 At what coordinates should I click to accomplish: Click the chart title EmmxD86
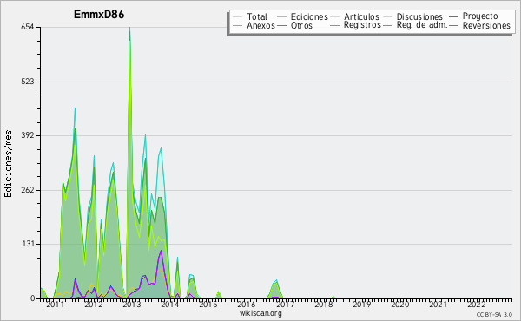[x=99, y=15]
